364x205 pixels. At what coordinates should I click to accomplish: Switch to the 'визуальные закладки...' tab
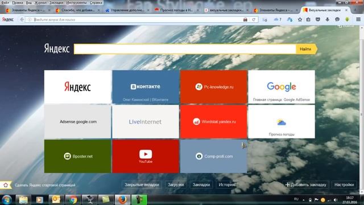(226, 10)
